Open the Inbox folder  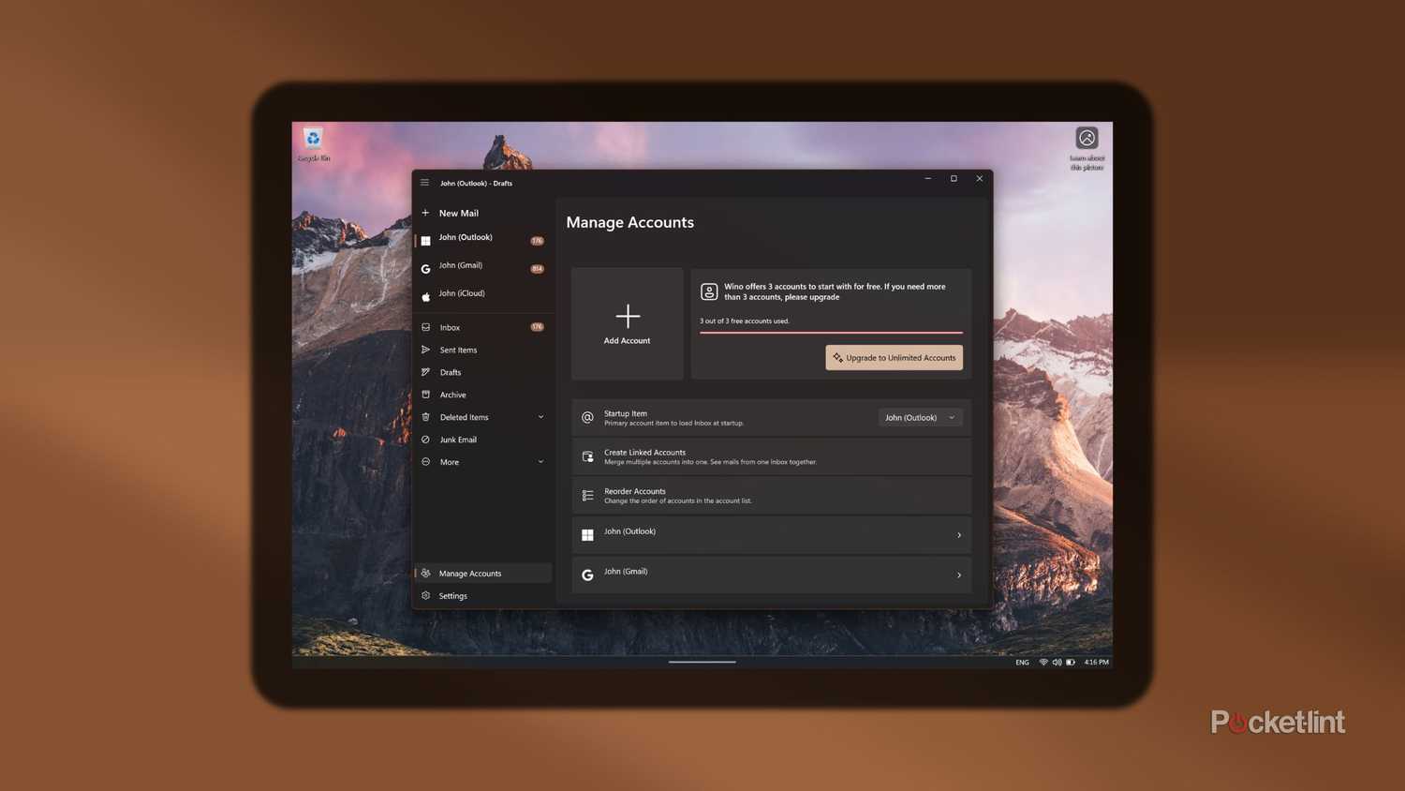(x=483, y=327)
